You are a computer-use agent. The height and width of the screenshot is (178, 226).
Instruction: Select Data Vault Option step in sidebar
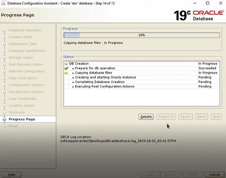coord(23,78)
